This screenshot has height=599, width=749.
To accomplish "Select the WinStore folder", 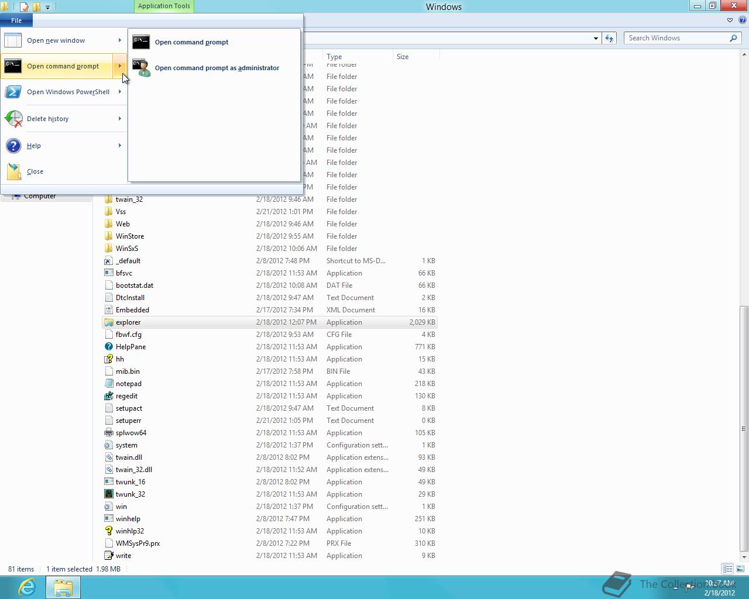I will pyautogui.click(x=130, y=236).
